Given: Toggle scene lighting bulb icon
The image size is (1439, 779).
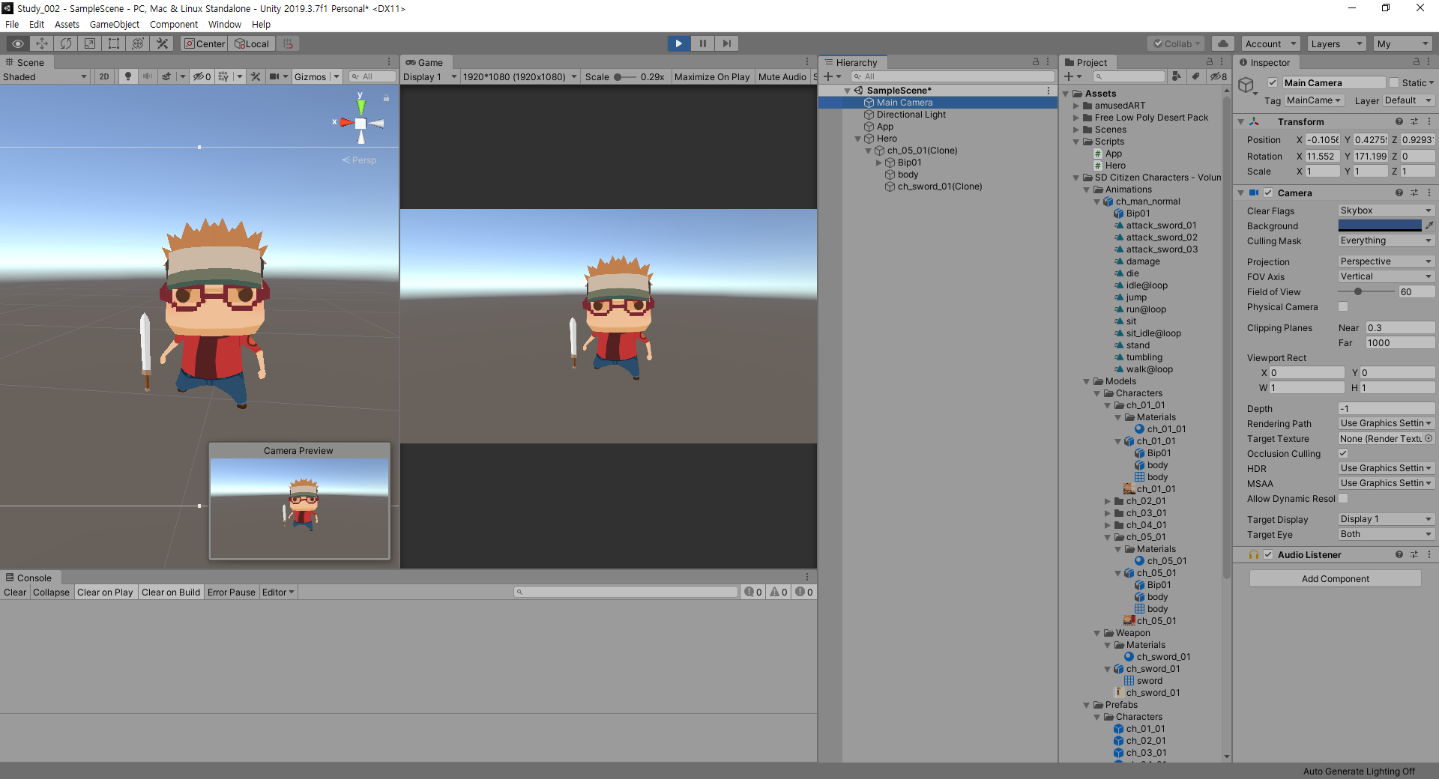Looking at the screenshot, I should coord(128,76).
